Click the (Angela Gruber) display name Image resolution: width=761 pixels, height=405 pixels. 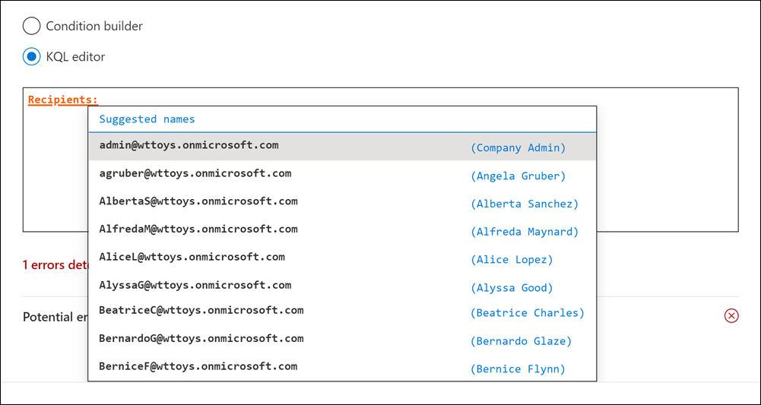[x=518, y=176]
